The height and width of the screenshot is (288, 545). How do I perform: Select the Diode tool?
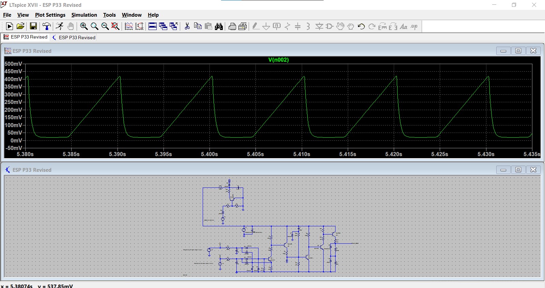click(x=319, y=26)
